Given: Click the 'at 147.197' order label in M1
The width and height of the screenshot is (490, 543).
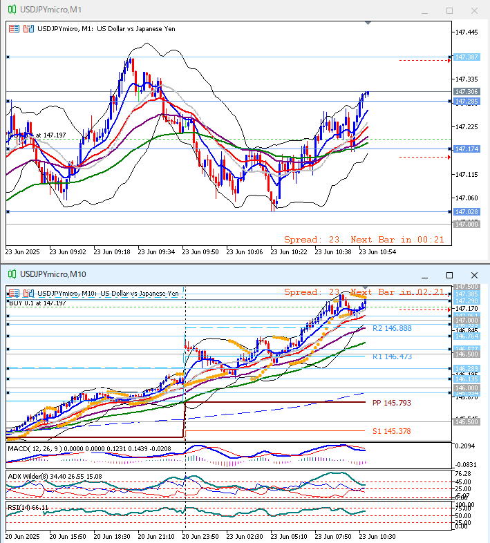Looking at the screenshot, I should click(51, 135).
